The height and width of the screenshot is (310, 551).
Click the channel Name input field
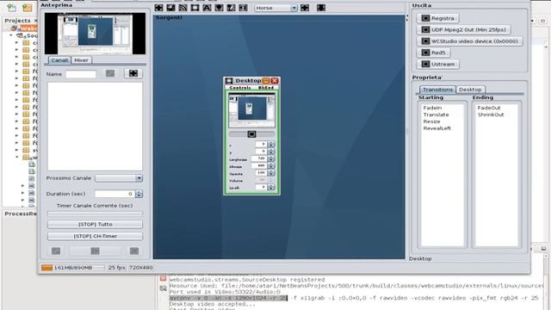coord(81,74)
